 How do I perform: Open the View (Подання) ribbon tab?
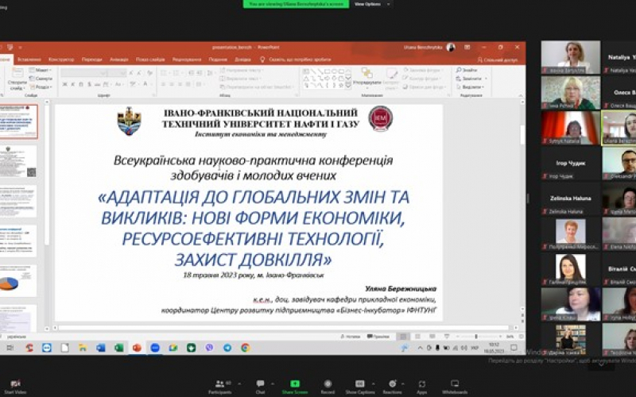click(x=218, y=60)
